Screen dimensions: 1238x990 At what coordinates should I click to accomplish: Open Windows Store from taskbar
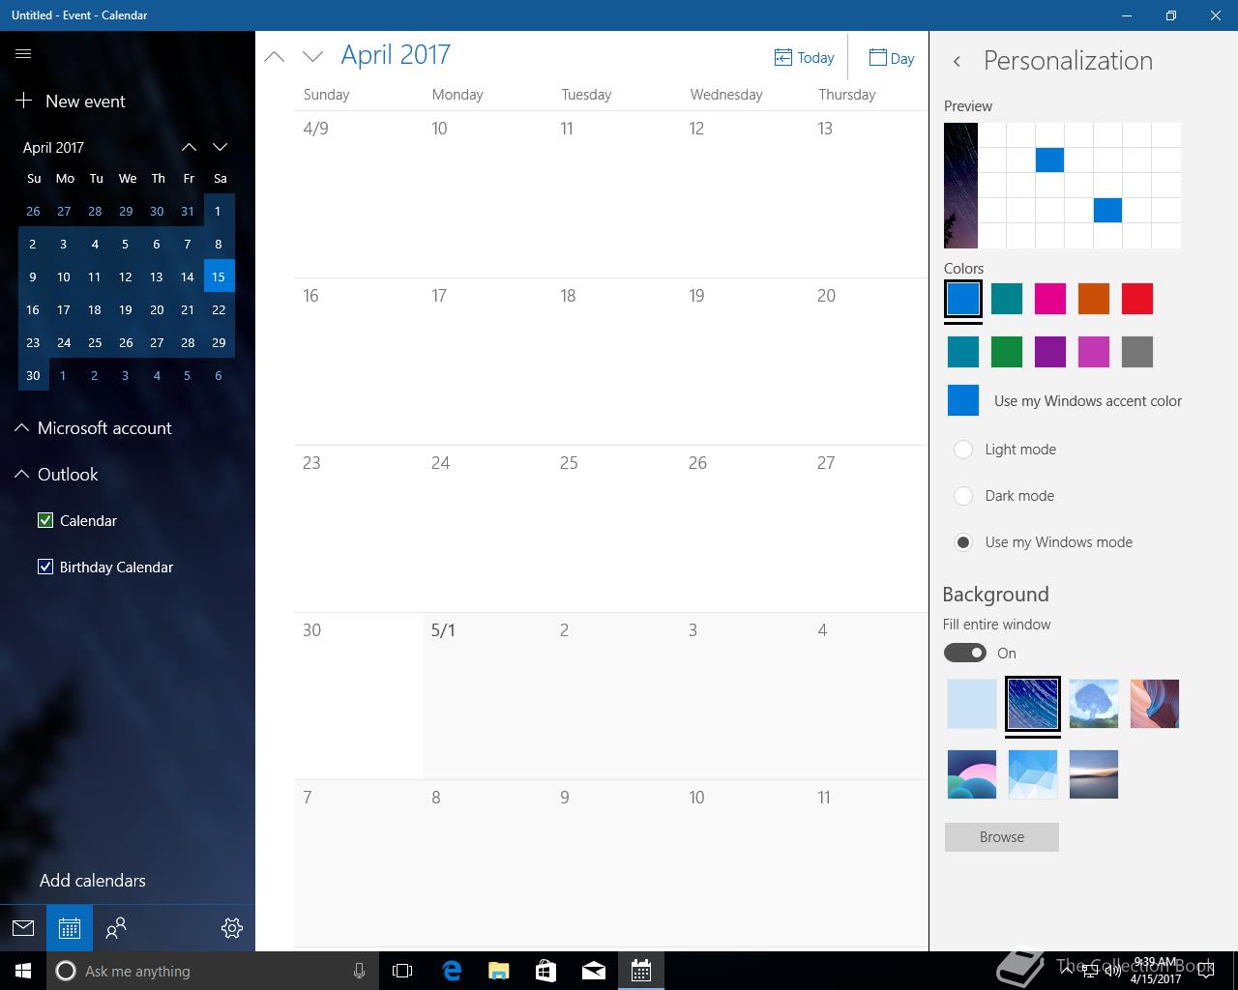546,971
